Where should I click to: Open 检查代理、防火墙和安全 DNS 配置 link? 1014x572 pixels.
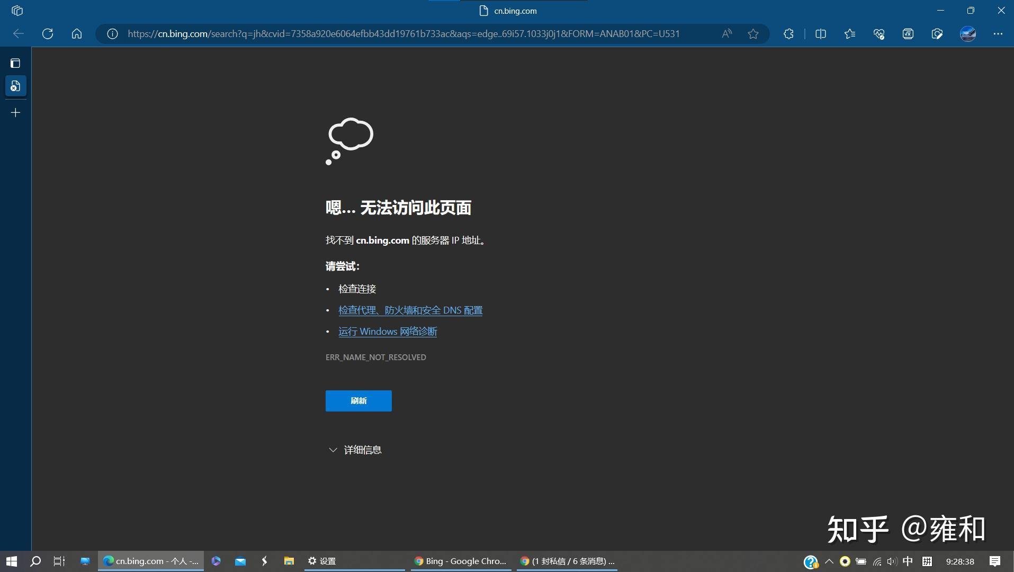pyautogui.click(x=410, y=310)
